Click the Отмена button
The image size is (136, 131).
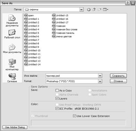(118, 81)
